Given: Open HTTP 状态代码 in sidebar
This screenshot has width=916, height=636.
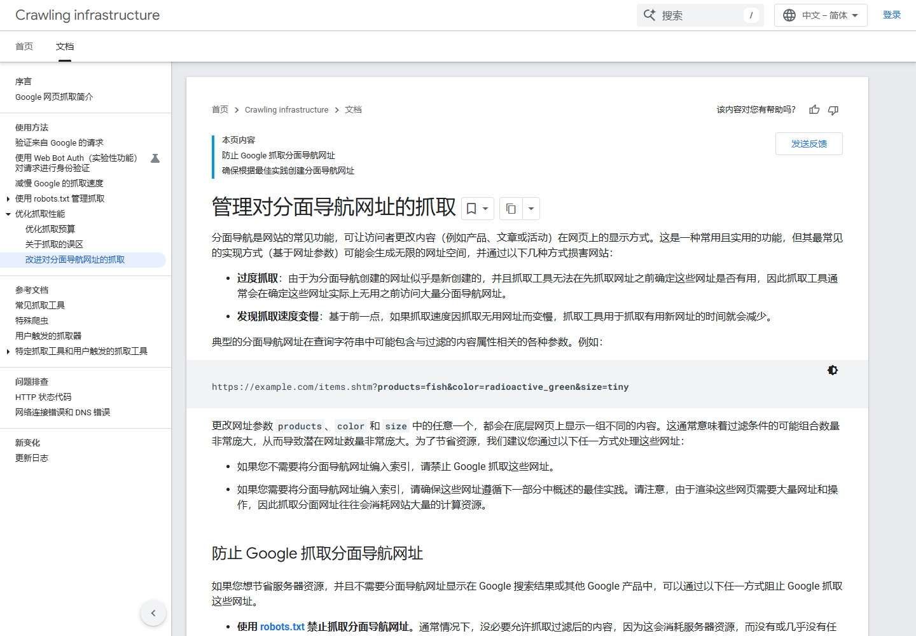Looking at the screenshot, I should click(43, 397).
